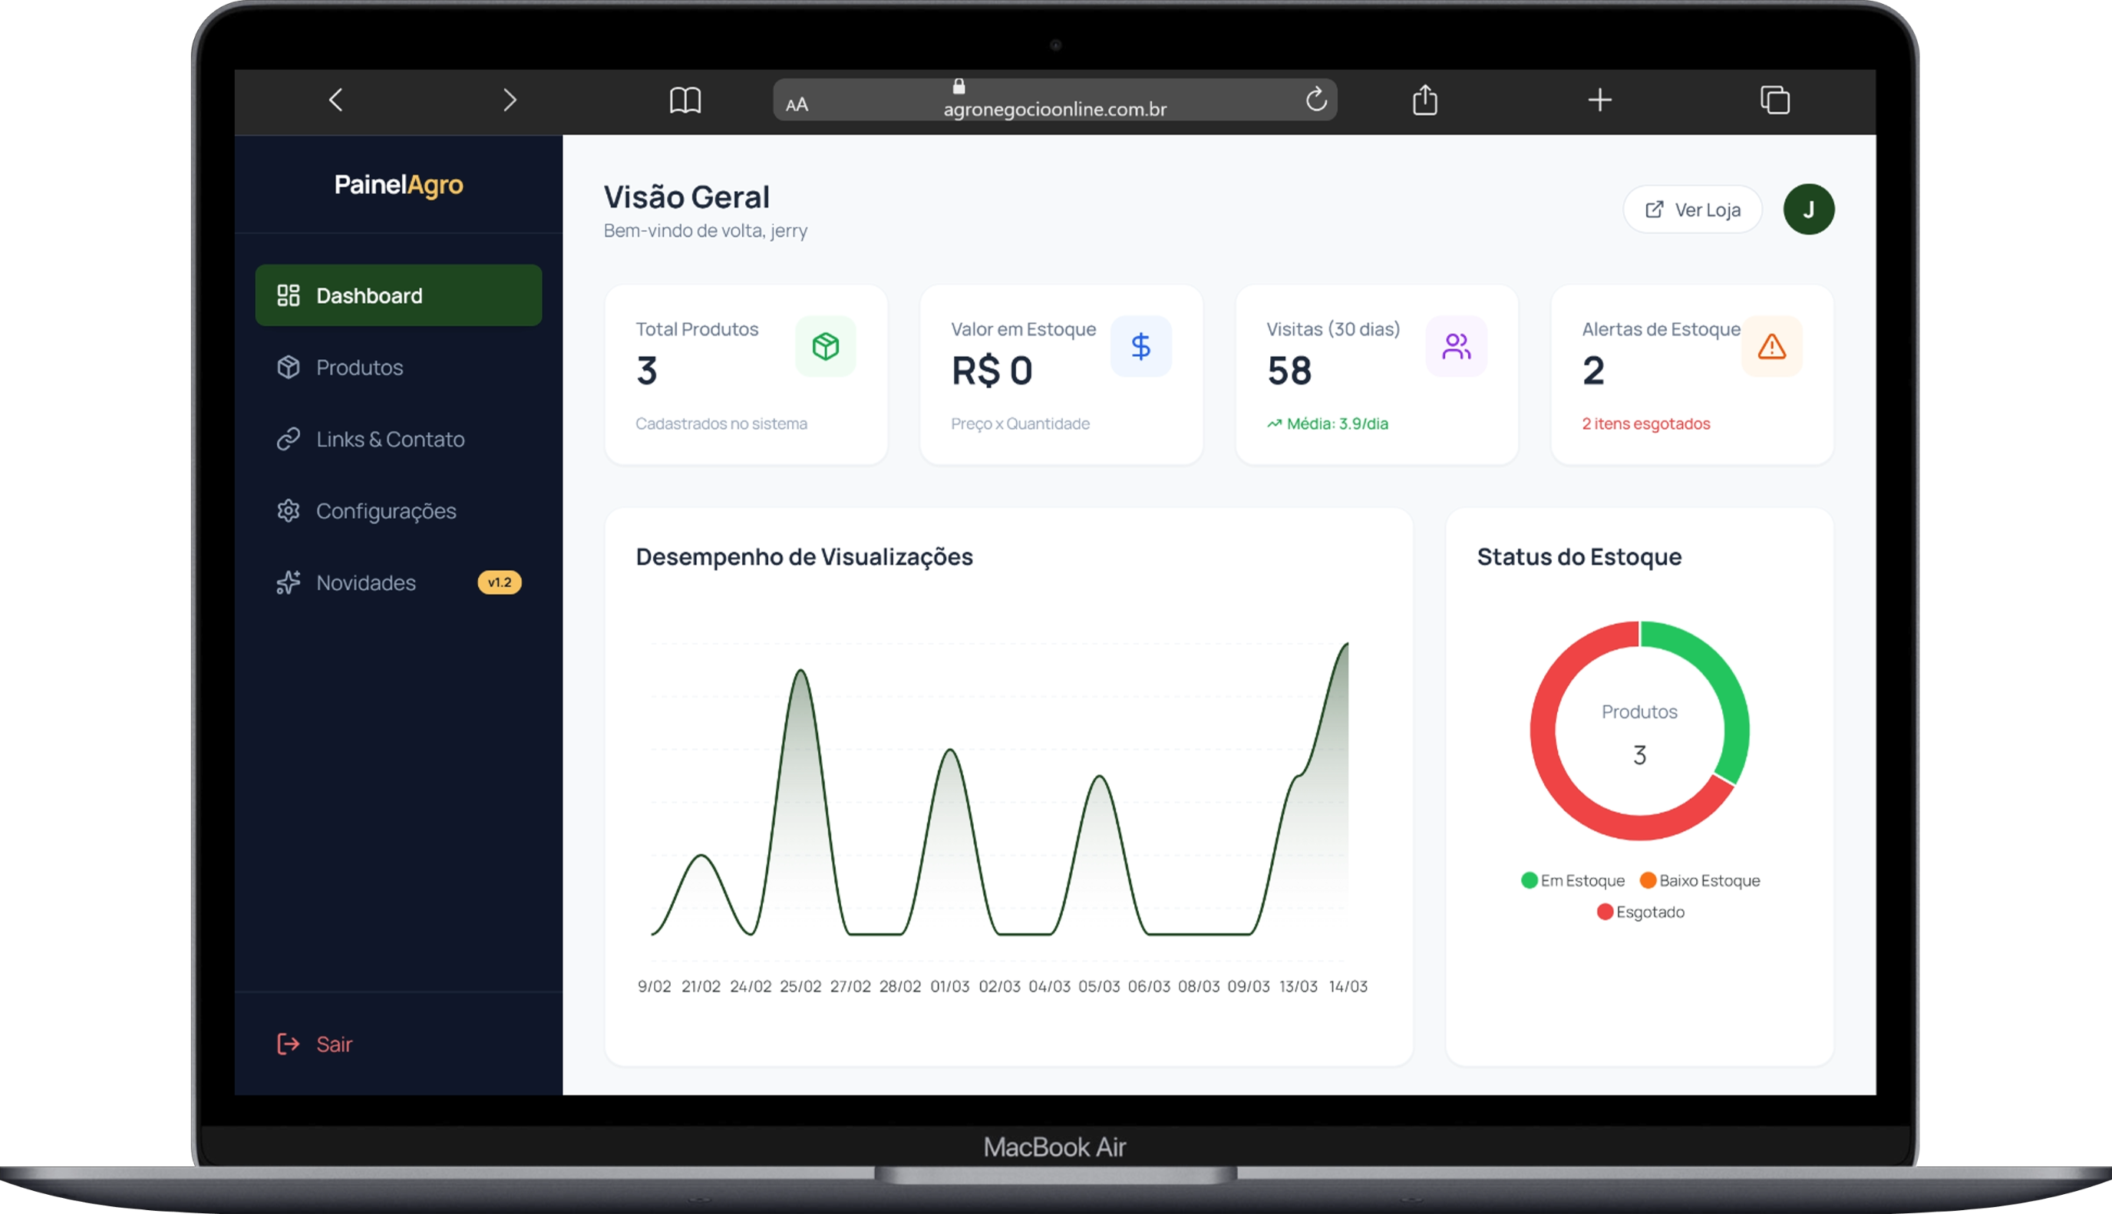
Task: Click the browser forward arrow
Action: point(510,101)
